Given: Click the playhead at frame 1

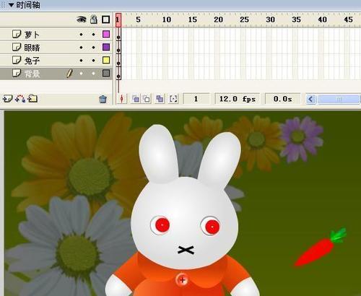Looking at the screenshot, I should [x=118, y=20].
